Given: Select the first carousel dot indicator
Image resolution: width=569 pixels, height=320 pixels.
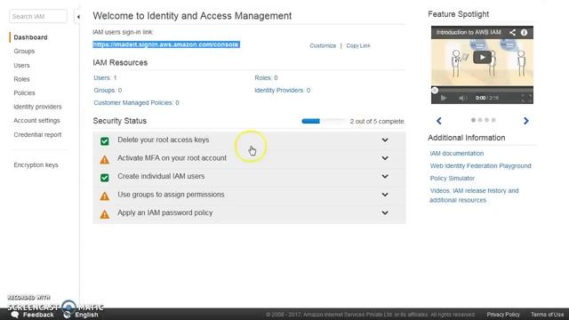Looking at the screenshot, I should (x=473, y=120).
